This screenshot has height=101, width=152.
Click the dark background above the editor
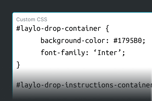tap(76, 6)
